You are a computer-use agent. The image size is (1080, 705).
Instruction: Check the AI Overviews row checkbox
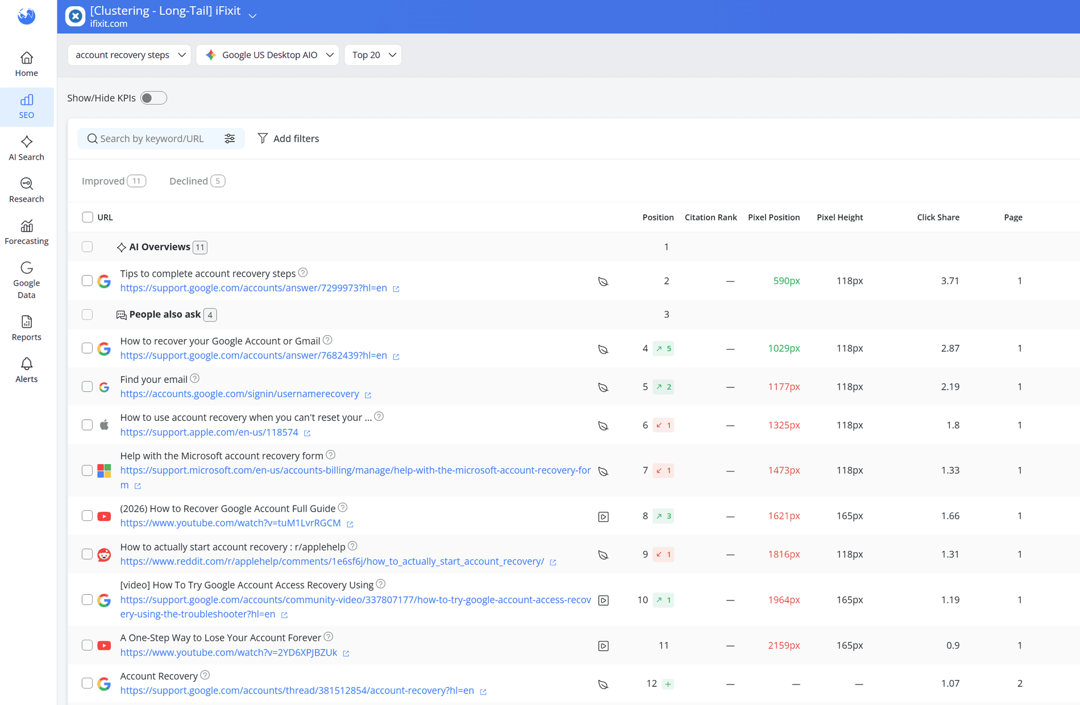[87, 247]
